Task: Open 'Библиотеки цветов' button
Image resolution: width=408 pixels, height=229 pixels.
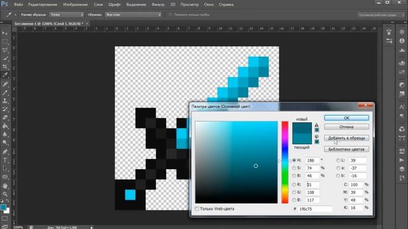Action: click(x=346, y=149)
